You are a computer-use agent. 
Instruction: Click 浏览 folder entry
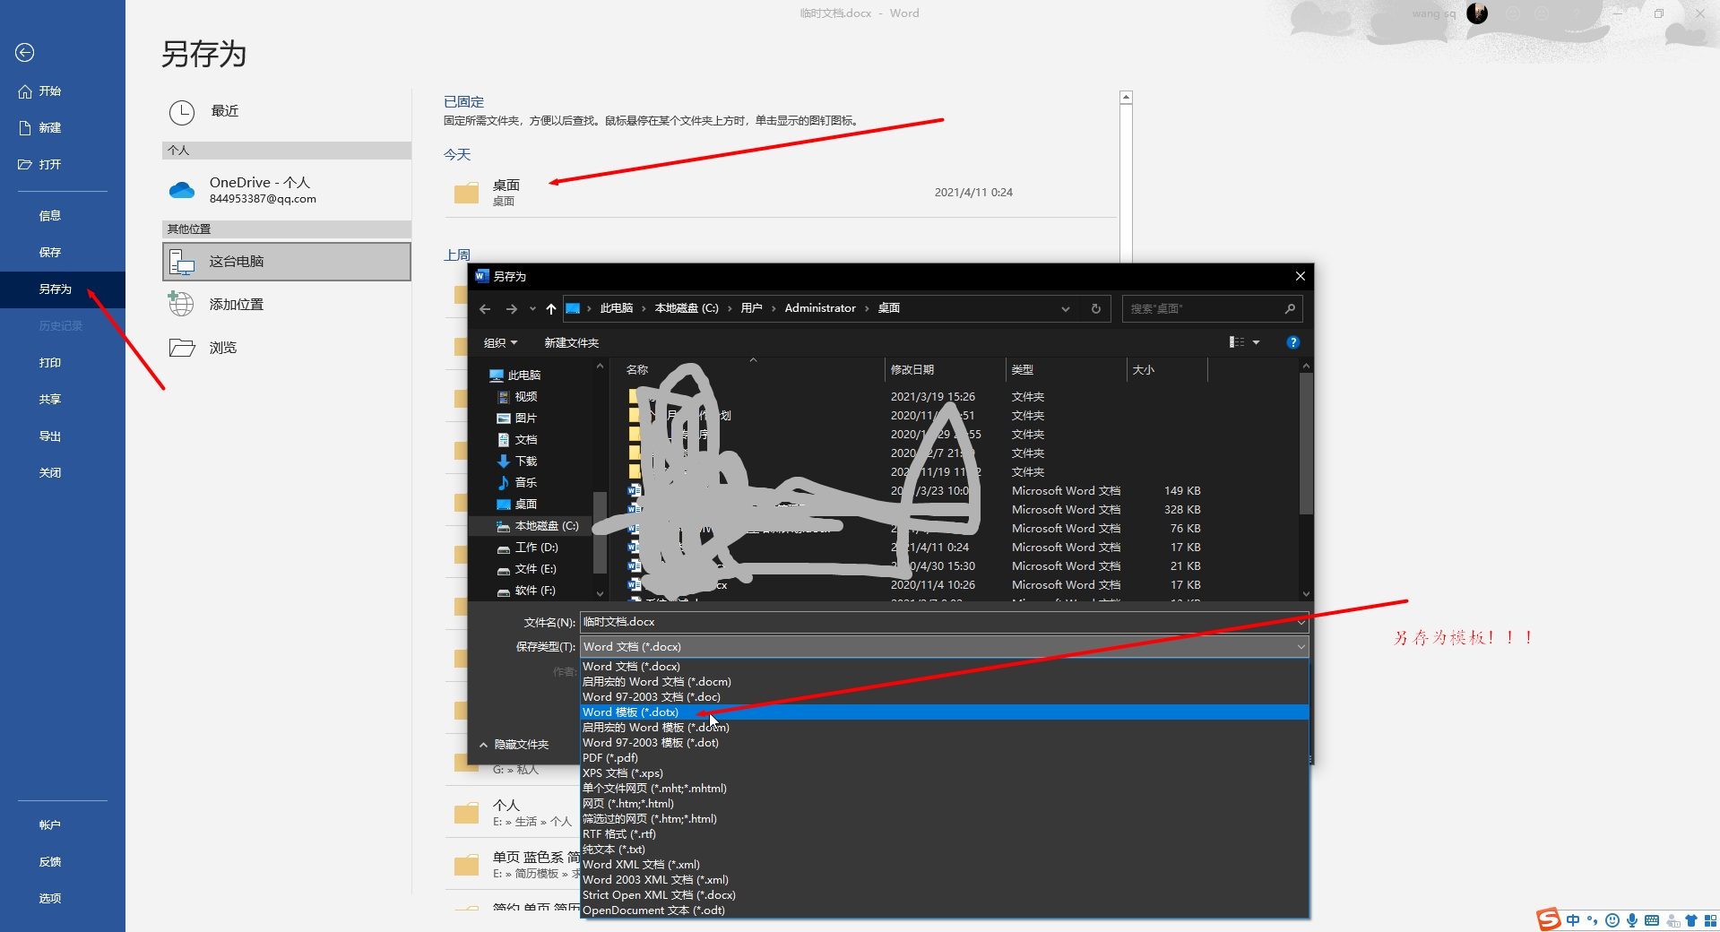point(287,348)
